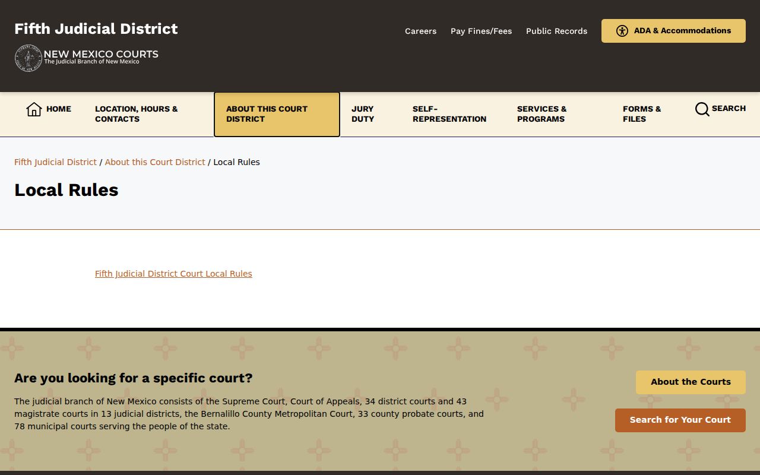The width and height of the screenshot is (760, 475).
Task: Click the magnifying glass search icon
Action: (x=702, y=109)
